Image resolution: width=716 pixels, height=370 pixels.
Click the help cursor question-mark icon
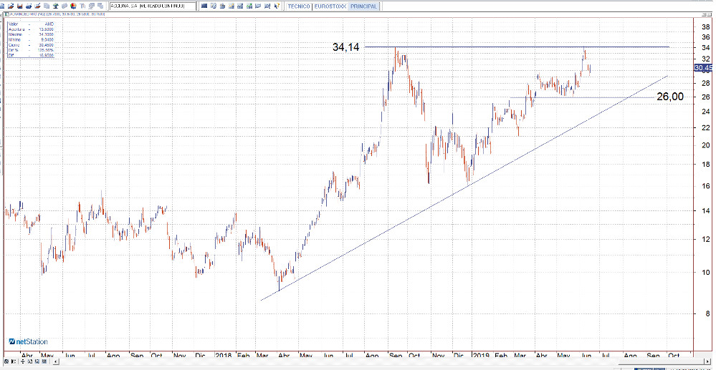tap(276, 6)
